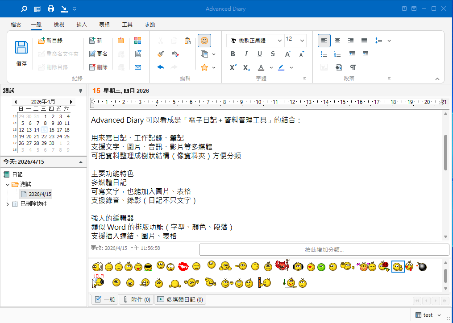Align text left
Image resolution: width=453 pixels, height=323 pixels.
[x=324, y=41]
